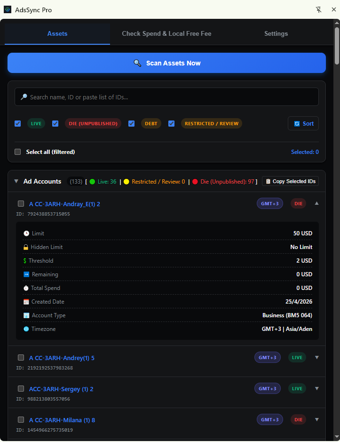Click the (133) account count badge
340x442 pixels.
coord(76,182)
